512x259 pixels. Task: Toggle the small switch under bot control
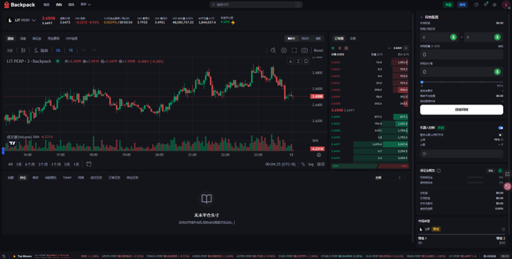click(501, 135)
